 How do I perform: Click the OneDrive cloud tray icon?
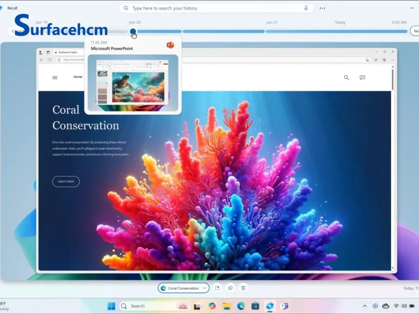coord(386,306)
